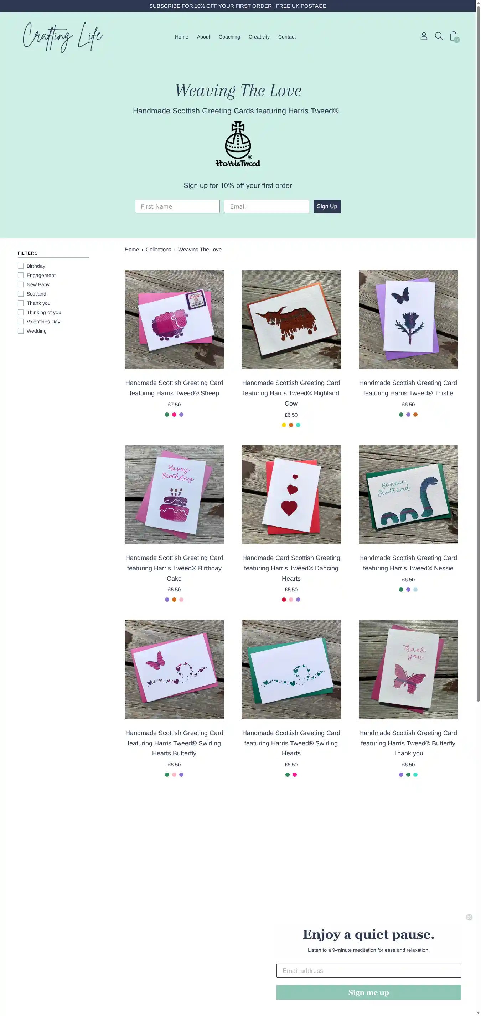Click the Harris Tweed orb logo
This screenshot has width=481, height=1016.
[238, 144]
